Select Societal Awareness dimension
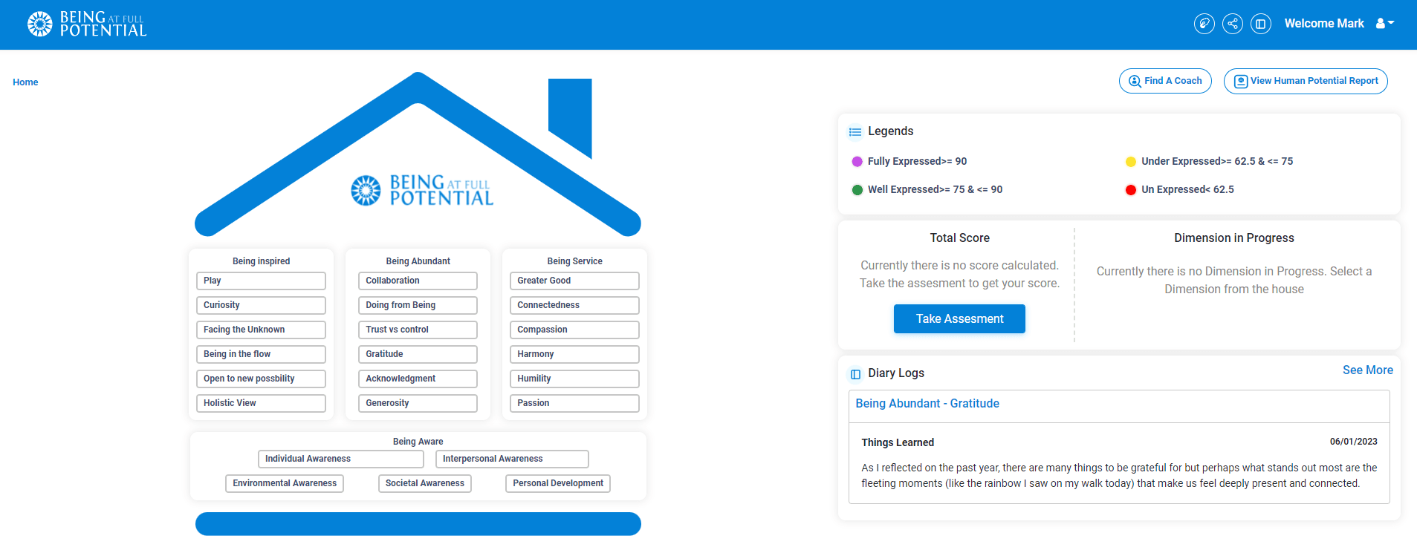 pos(425,483)
